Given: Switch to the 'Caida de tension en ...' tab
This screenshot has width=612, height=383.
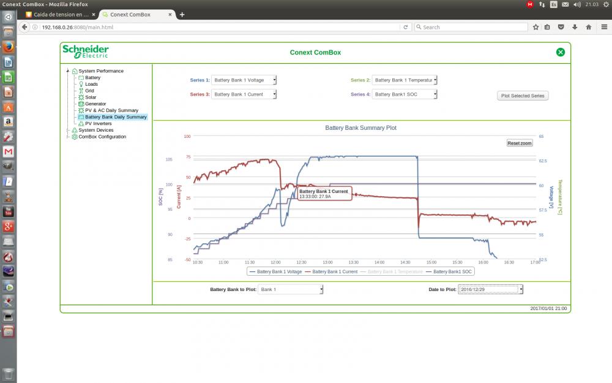Looking at the screenshot, I should (61, 15).
